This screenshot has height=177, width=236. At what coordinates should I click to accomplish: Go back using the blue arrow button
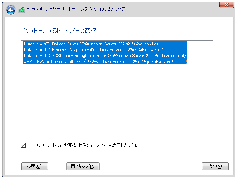pyautogui.click(x=11, y=10)
